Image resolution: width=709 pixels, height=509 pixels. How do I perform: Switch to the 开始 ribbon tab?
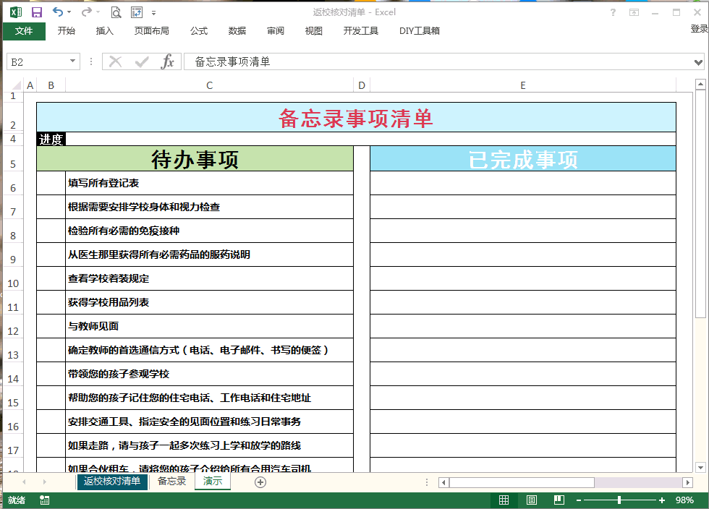[x=67, y=31]
